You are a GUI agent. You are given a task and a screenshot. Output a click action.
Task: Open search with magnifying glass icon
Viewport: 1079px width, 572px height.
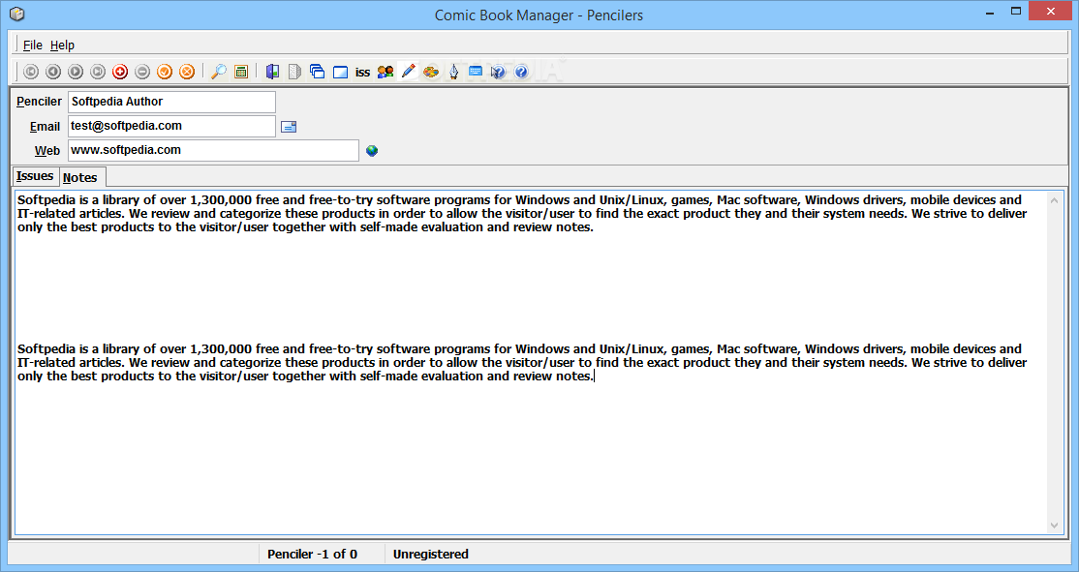(x=219, y=72)
